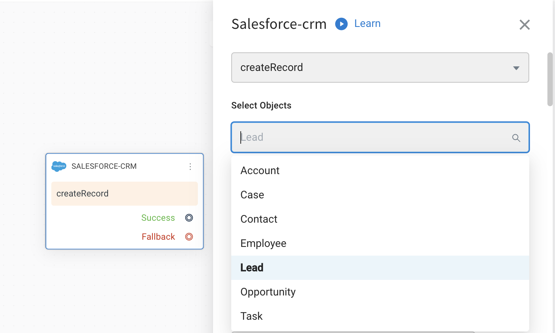Choose Contact in the dropdown list
555x333 pixels.
380,219
